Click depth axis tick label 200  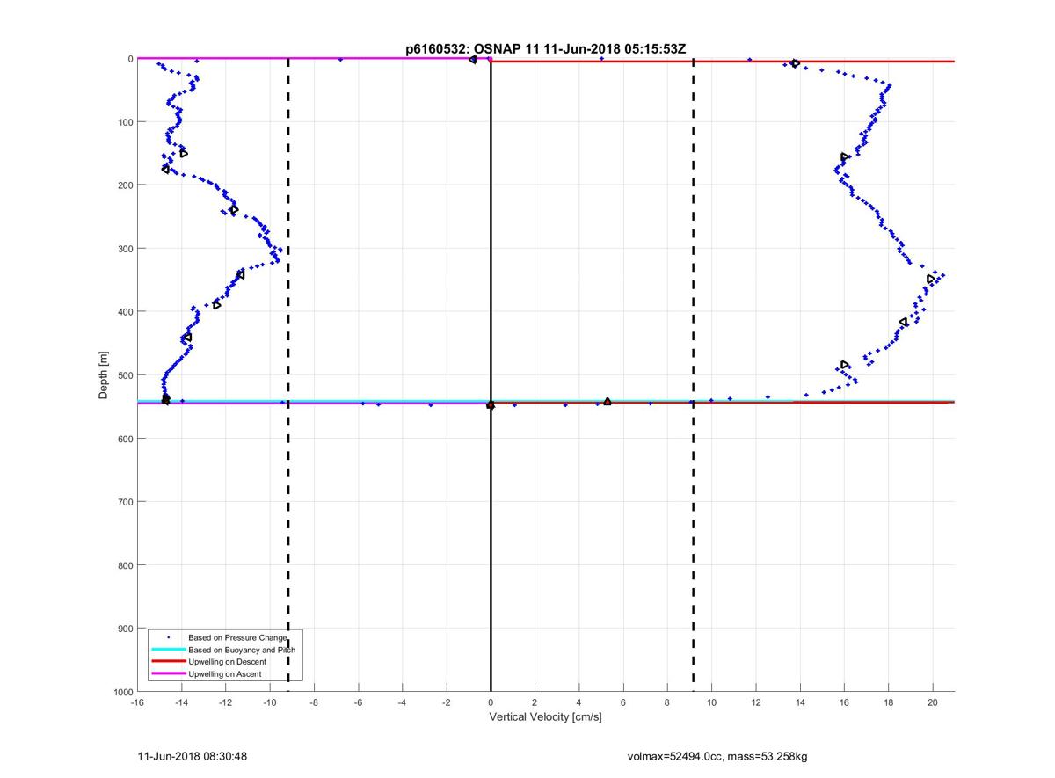click(x=126, y=185)
